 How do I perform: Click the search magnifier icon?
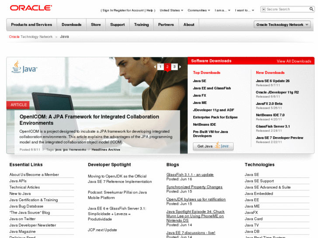[x=311, y=9]
